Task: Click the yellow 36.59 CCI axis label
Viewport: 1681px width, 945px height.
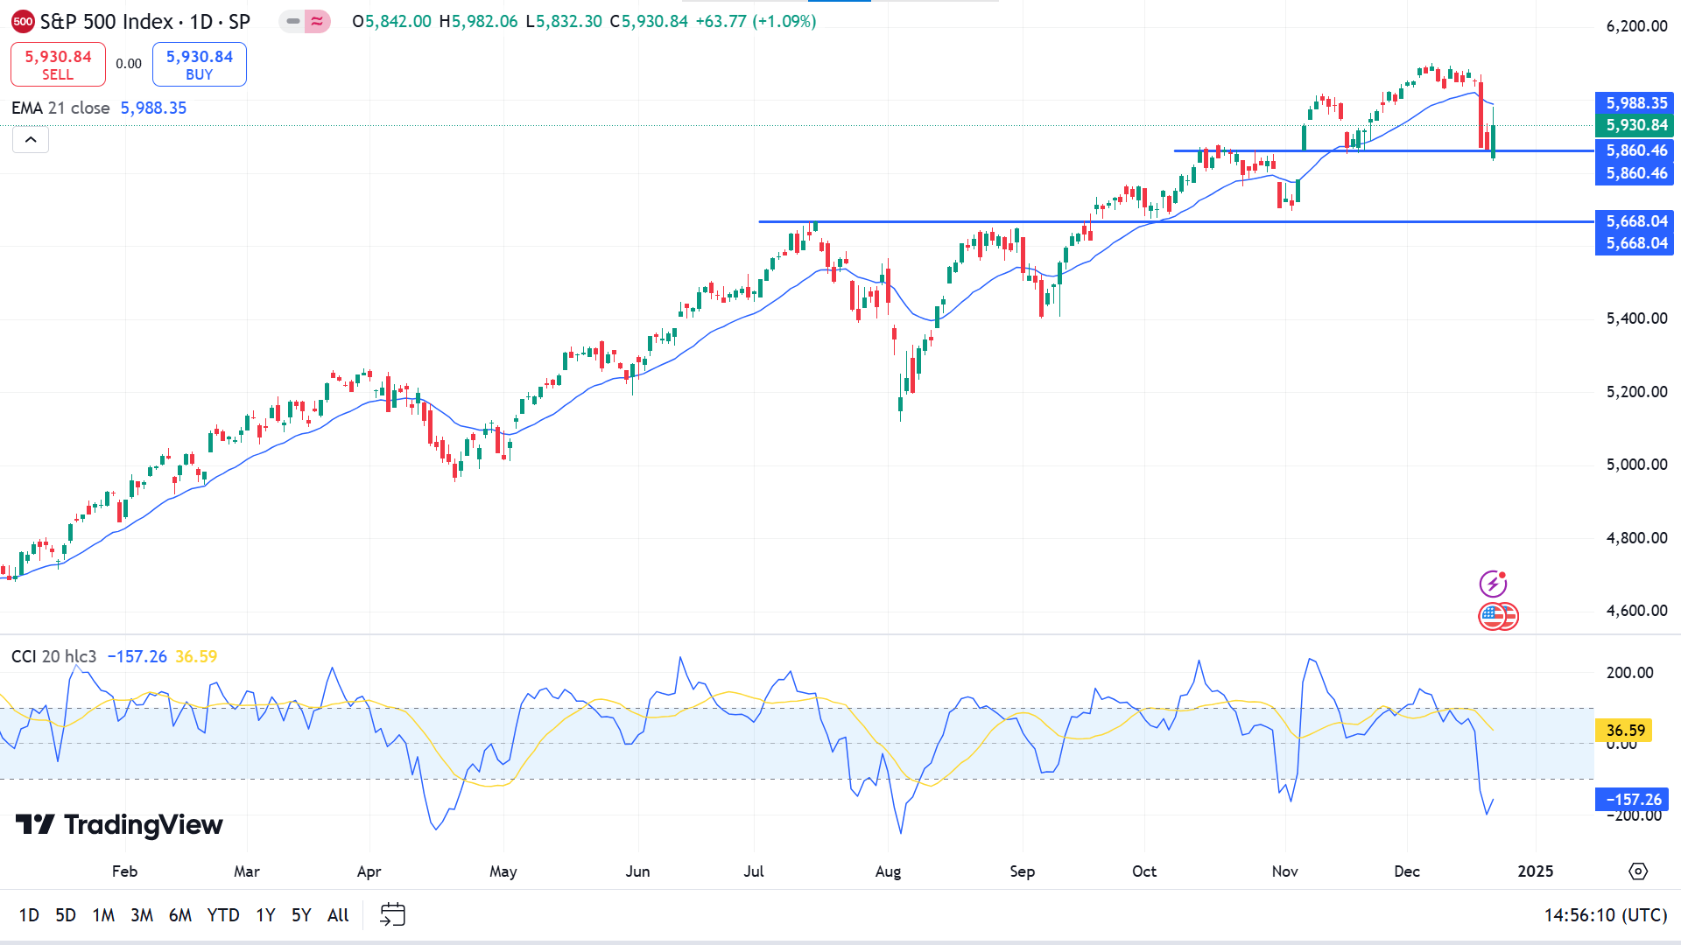Action: tap(1624, 730)
